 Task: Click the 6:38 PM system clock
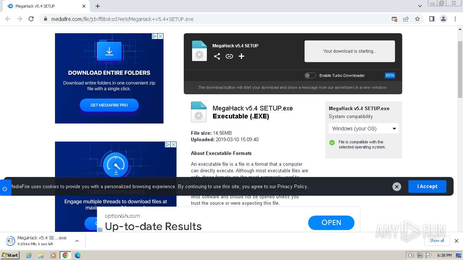(445, 255)
